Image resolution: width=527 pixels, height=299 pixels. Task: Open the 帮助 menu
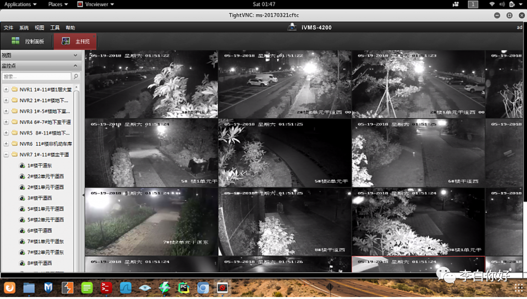(x=70, y=27)
